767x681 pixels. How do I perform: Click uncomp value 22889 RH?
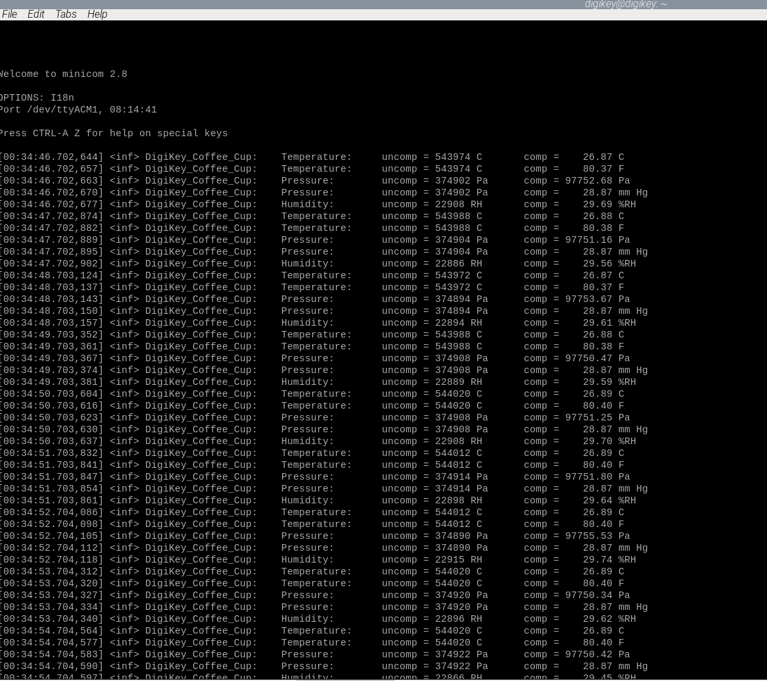click(458, 382)
